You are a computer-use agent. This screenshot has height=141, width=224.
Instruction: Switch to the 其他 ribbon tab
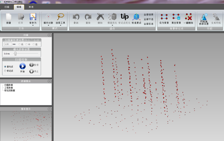coord(31,7)
